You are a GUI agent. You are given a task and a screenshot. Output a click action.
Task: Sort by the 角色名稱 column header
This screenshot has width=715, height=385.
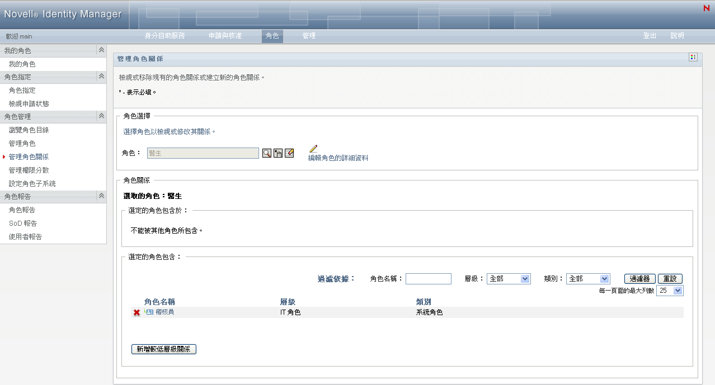(x=159, y=302)
